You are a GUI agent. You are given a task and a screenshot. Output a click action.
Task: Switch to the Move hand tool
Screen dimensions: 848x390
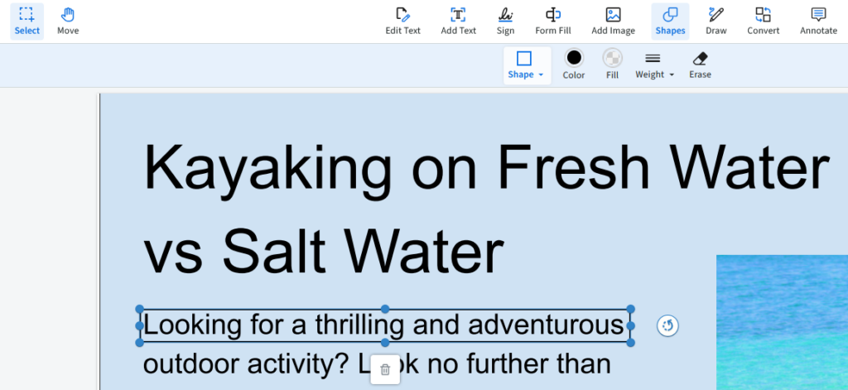coord(68,21)
